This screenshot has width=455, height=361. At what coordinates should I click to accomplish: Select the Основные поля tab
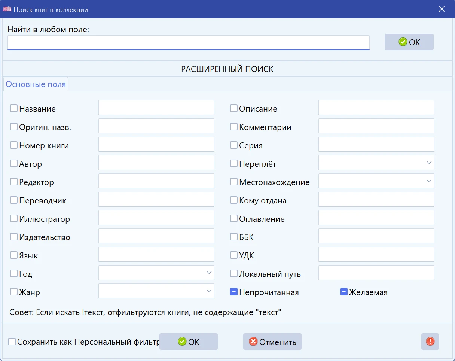coord(36,84)
